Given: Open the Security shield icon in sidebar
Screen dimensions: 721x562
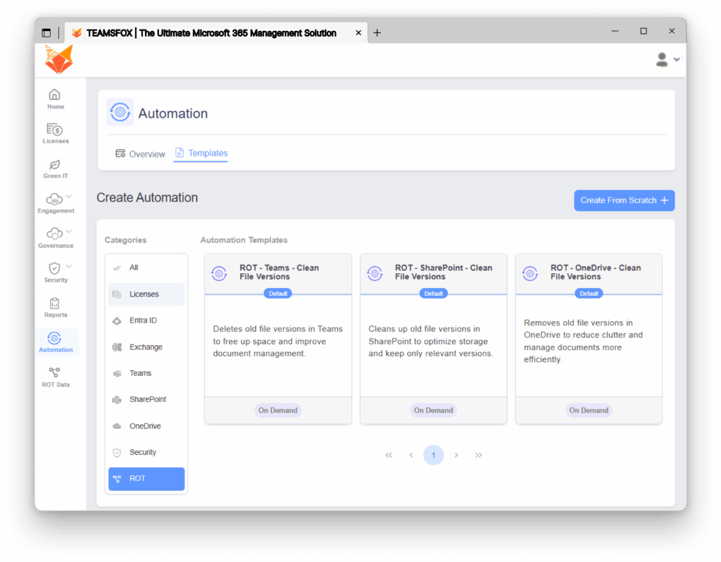Looking at the screenshot, I should click(54, 268).
